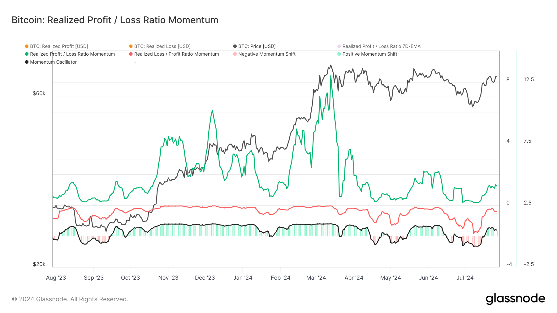Click orange dot beside BTC: Realized Profit
557x313 pixels.
(27, 46)
